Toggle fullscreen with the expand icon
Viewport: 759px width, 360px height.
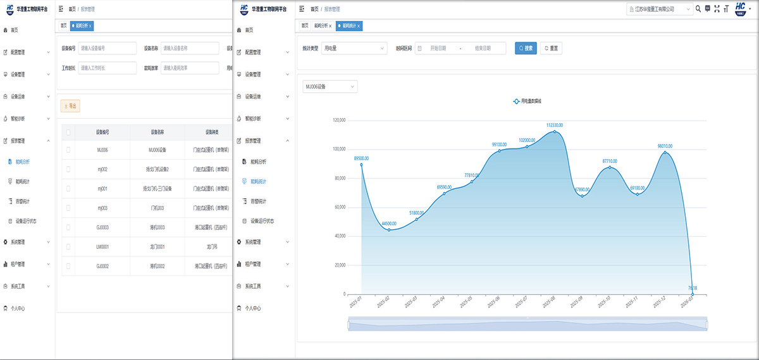pyautogui.click(x=717, y=9)
